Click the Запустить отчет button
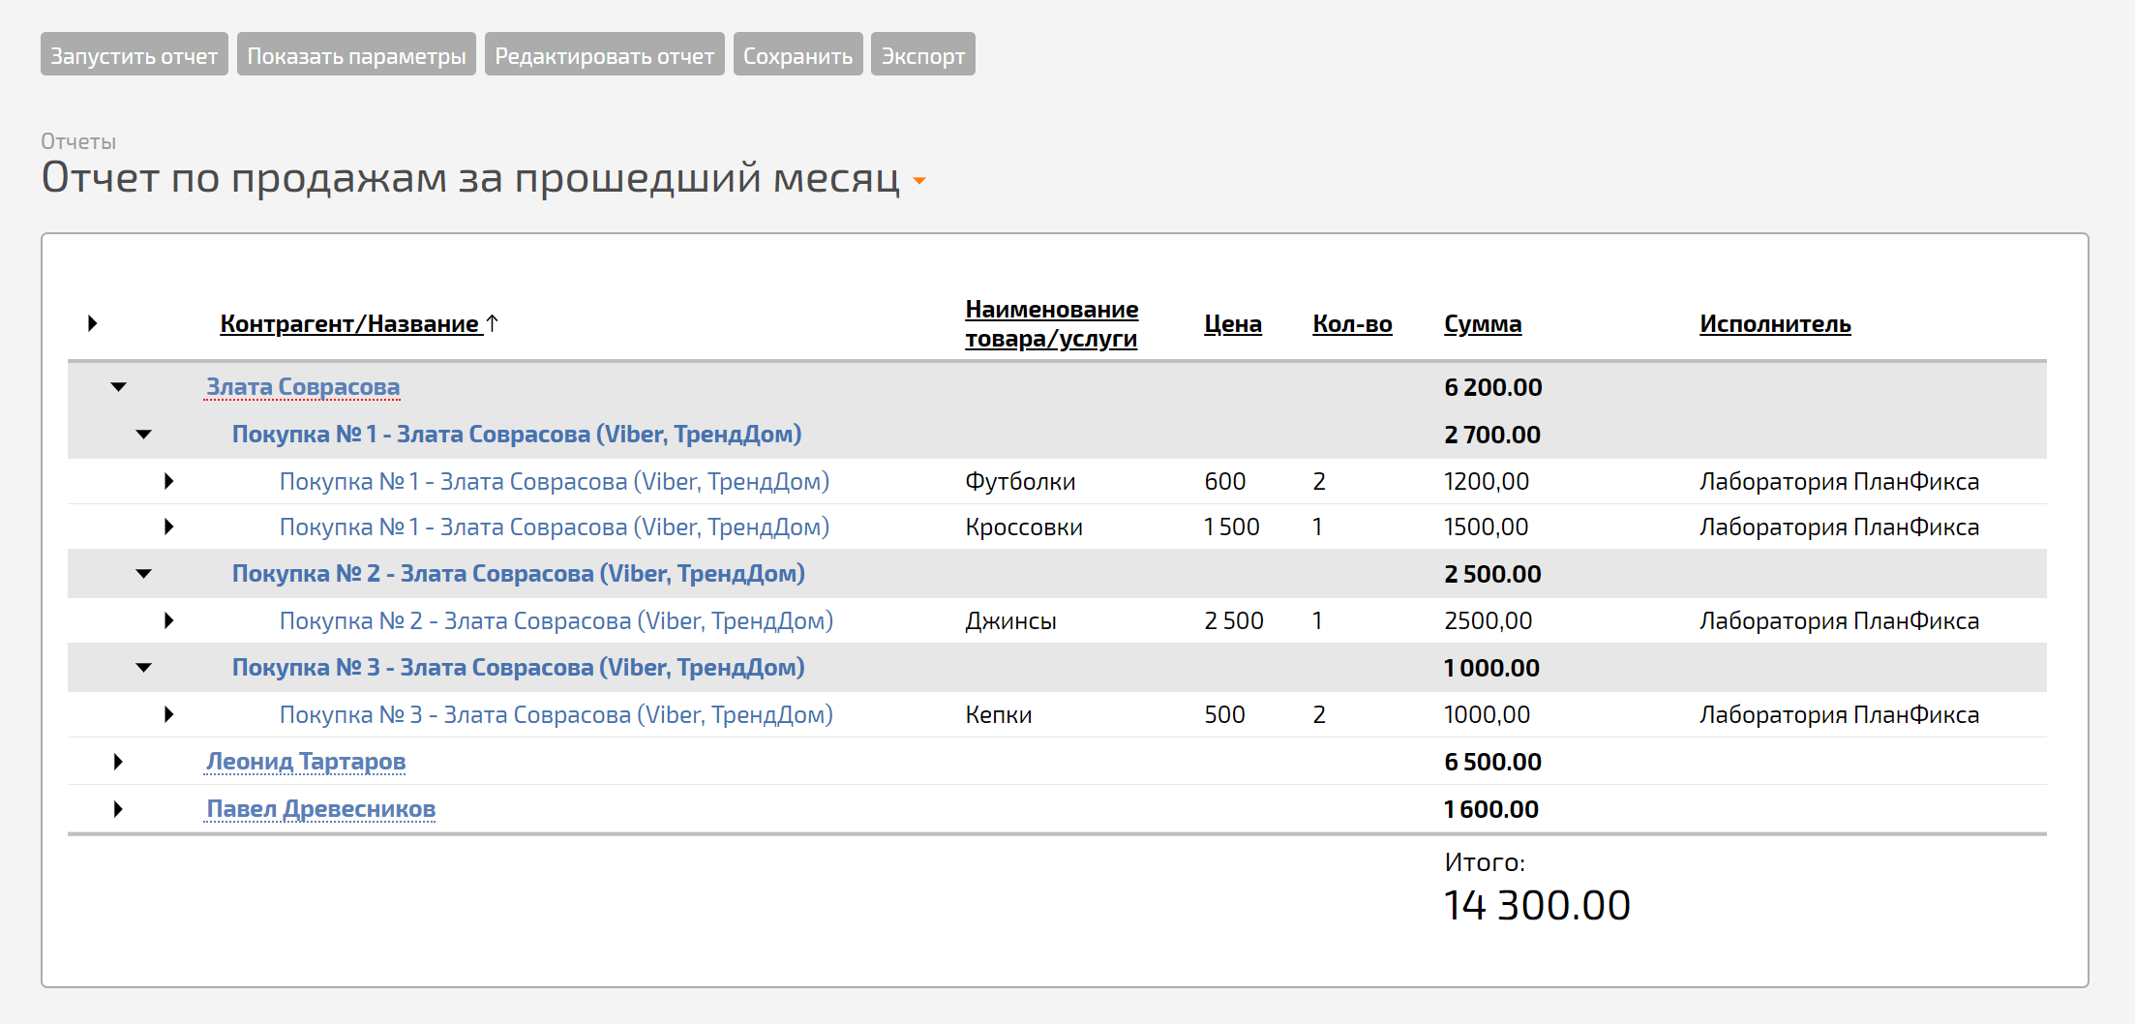Image resolution: width=2135 pixels, height=1024 pixels. tap(135, 54)
